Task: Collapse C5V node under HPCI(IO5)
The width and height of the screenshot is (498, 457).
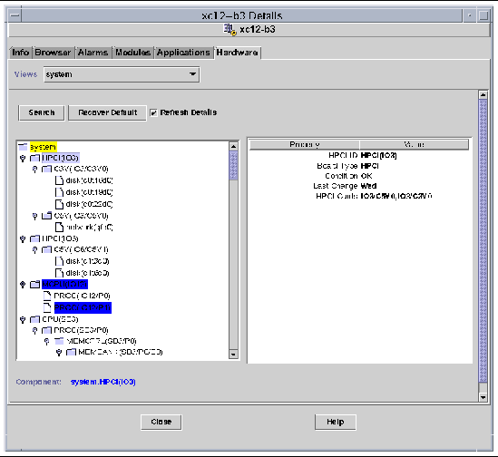Action: click(35, 250)
